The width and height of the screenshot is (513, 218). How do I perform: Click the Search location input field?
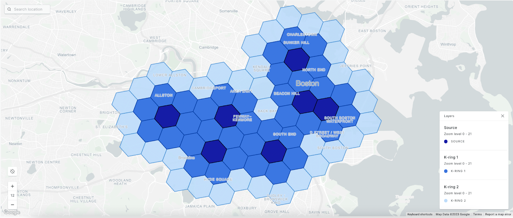[x=30, y=9]
